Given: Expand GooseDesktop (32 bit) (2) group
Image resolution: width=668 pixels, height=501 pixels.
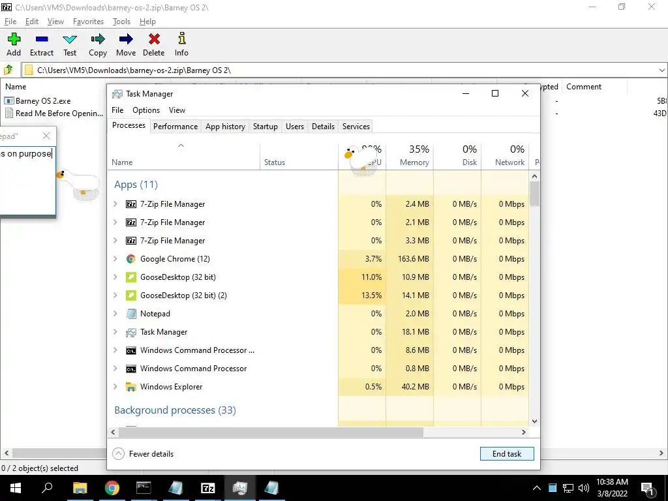Looking at the screenshot, I should 115,296.
